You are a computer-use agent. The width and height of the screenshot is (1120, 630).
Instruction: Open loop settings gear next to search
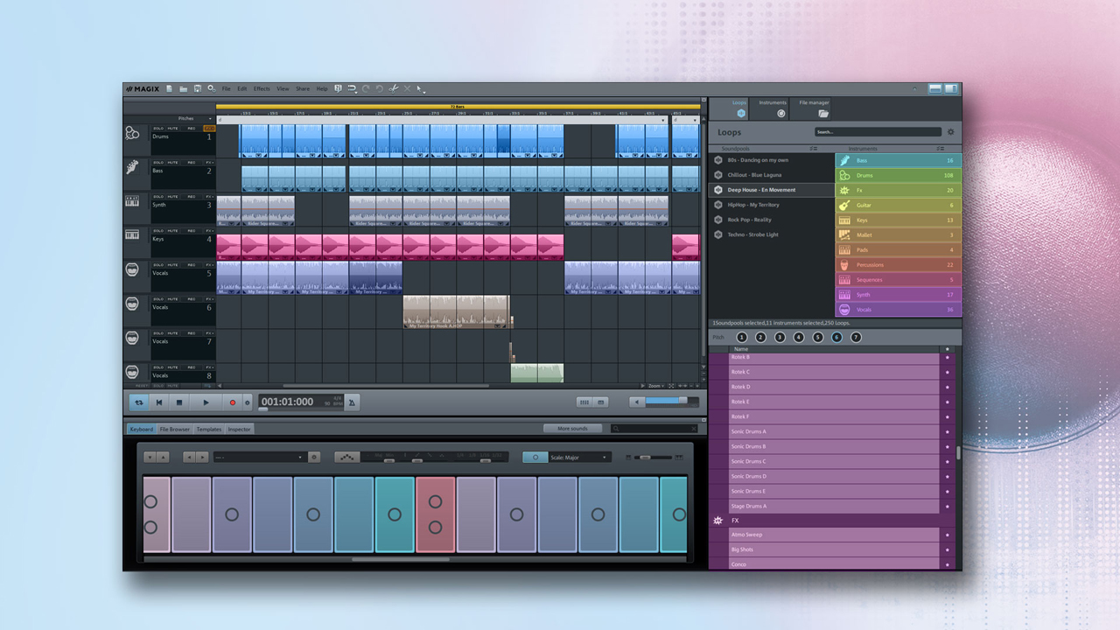tap(950, 132)
